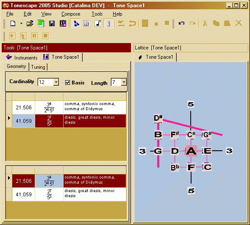Toggle the blue lattice pointer tool

pos(76,24)
